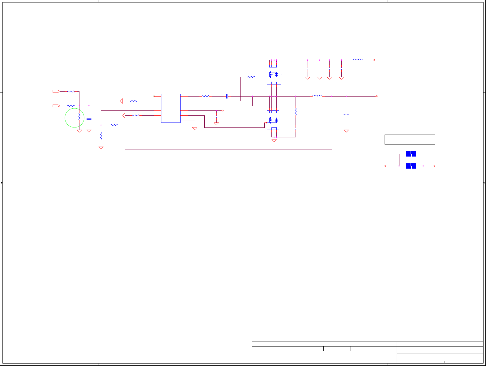
Task: Click the title block at bottom right
Action: (368, 352)
